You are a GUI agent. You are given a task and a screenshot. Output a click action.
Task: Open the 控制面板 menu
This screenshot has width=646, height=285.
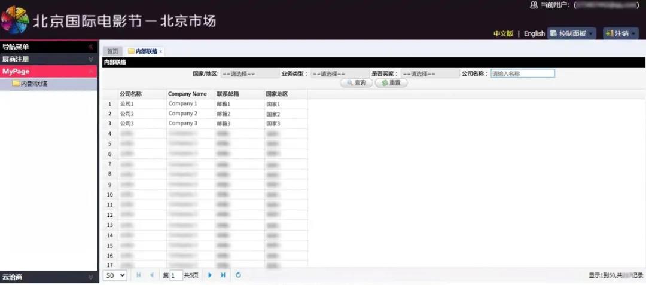572,33
